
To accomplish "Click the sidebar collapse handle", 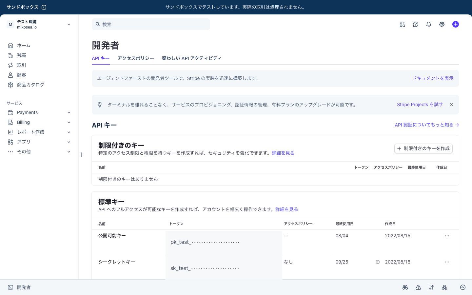I will pyautogui.click(x=81, y=155).
